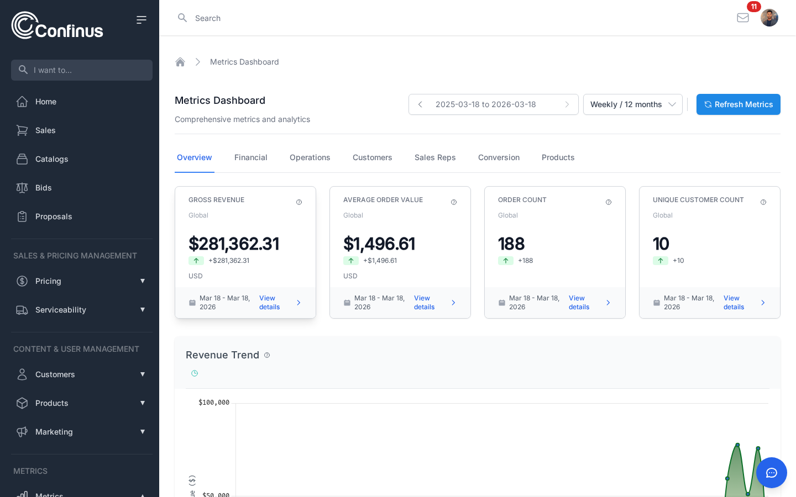Switch to the Sales Reps tab
The width and height of the screenshot is (796, 497).
click(435, 157)
